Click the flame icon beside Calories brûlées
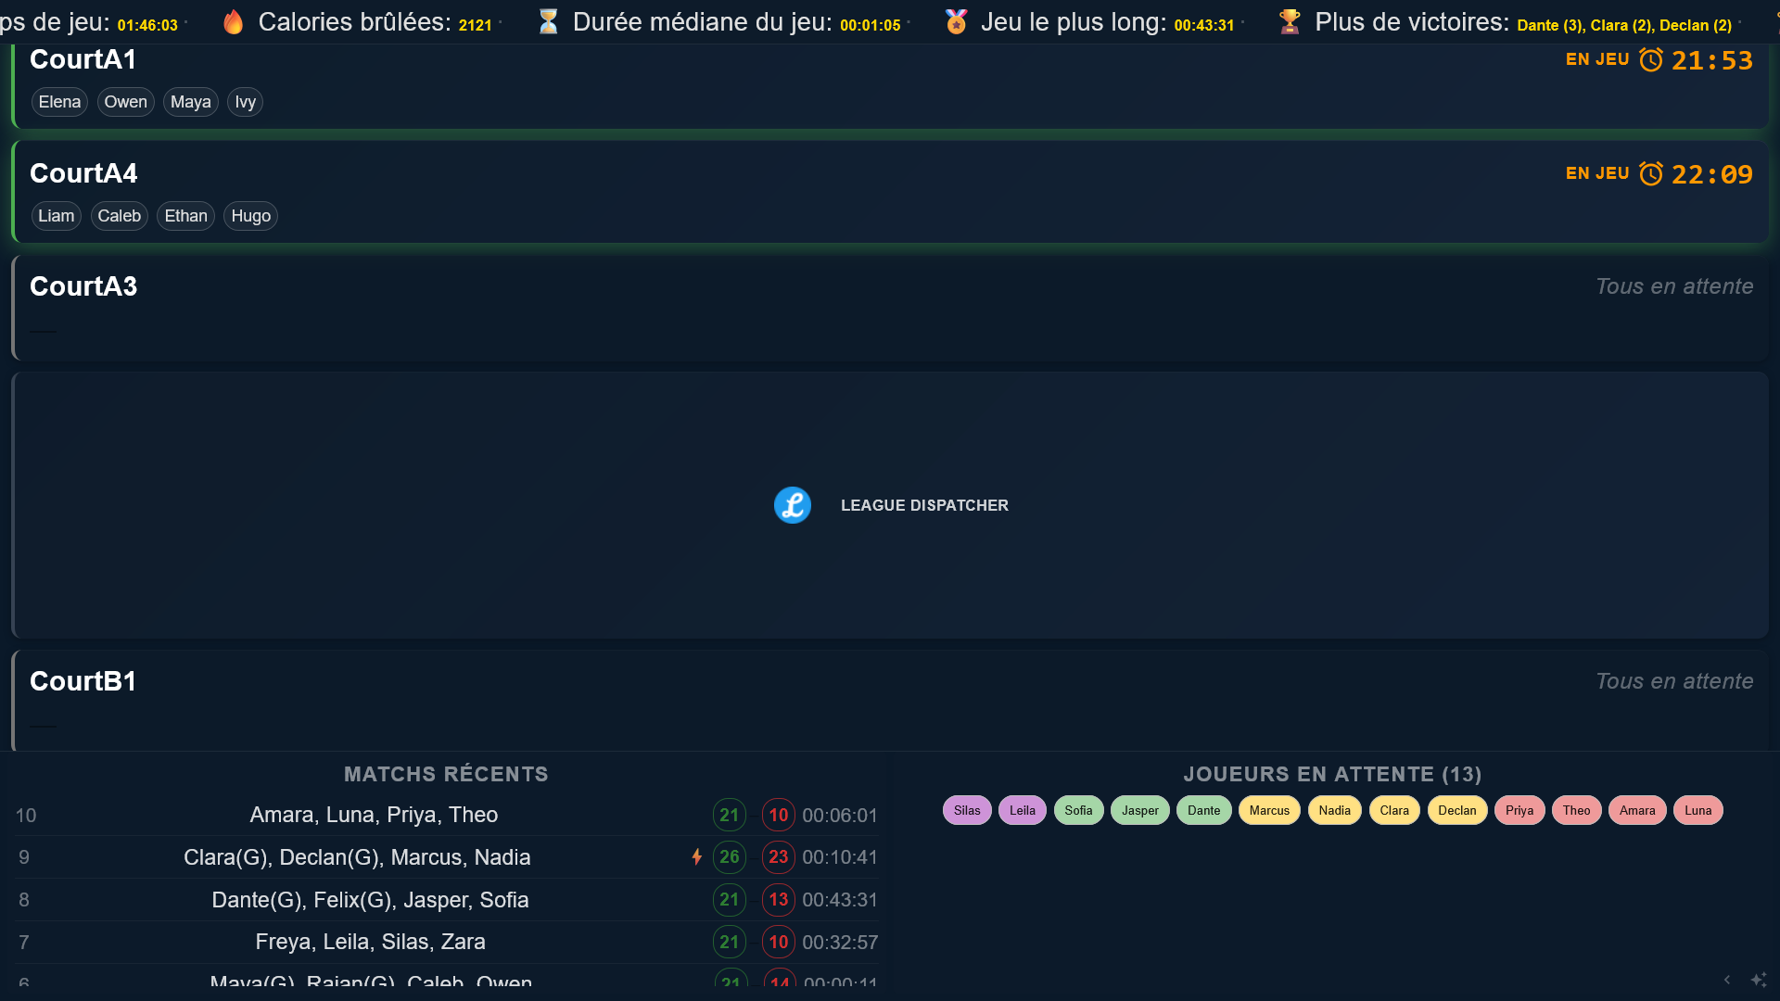The image size is (1780, 1001). point(234,22)
